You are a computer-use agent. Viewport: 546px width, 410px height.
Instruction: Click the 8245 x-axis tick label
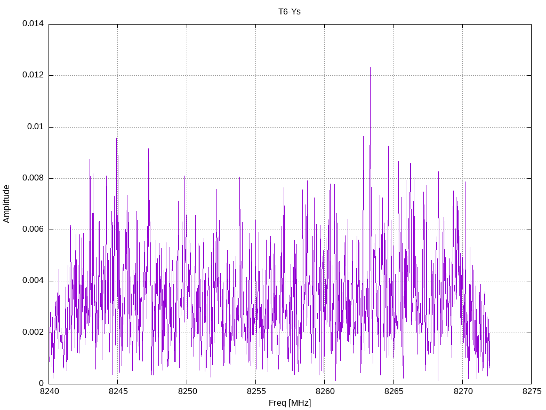tap(118, 391)
